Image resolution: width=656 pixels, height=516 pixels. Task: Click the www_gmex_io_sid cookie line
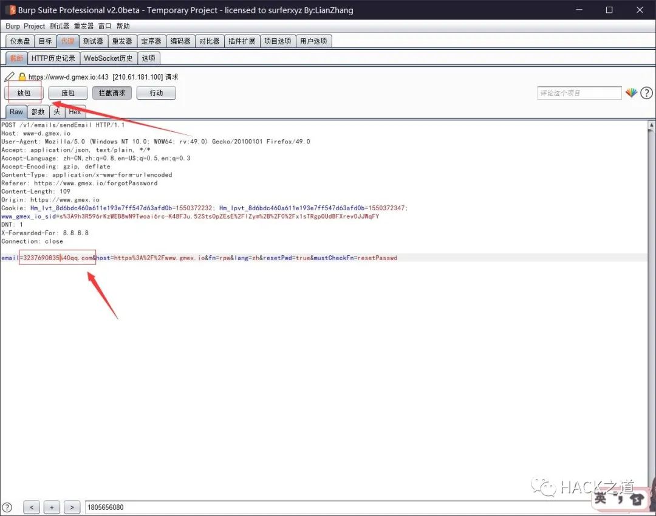pos(190,216)
